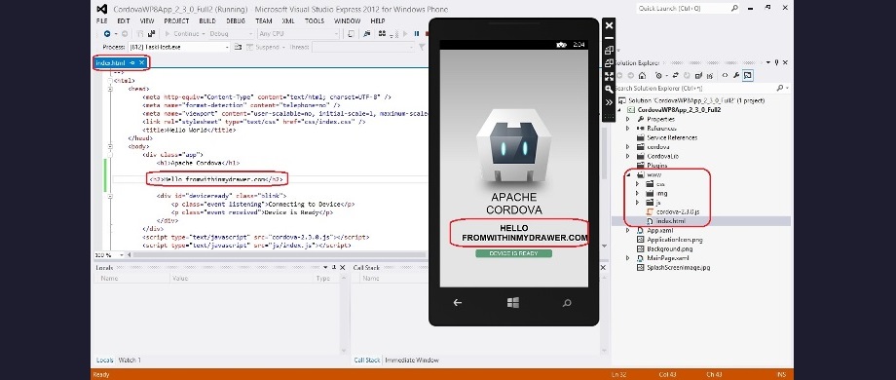Toggle the pin on index.html tab
The image size is (896, 380).
[x=132, y=62]
